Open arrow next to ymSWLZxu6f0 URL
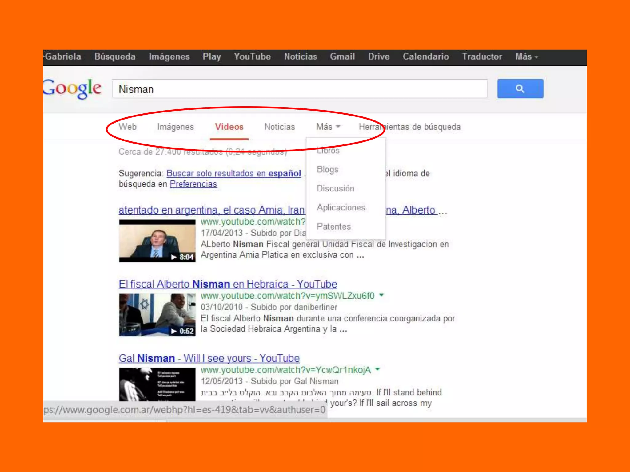 (x=382, y=295)
